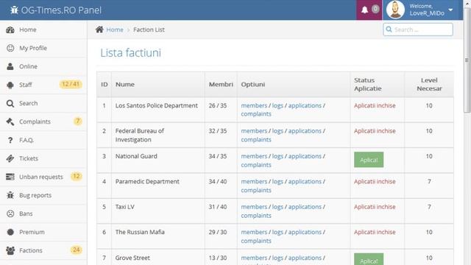Open the Staff menu item
Screen dimensions: 471x265
coord(43,85)
